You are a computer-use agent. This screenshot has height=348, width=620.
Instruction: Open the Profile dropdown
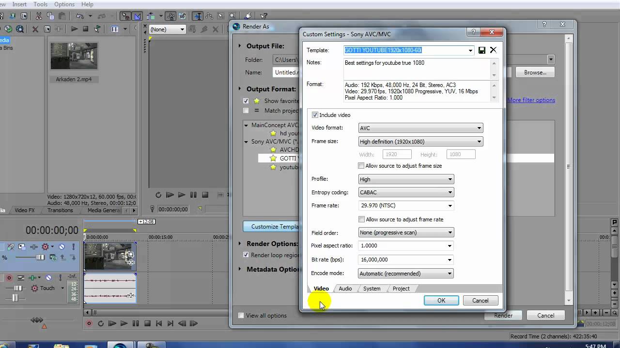pos(406,179)
